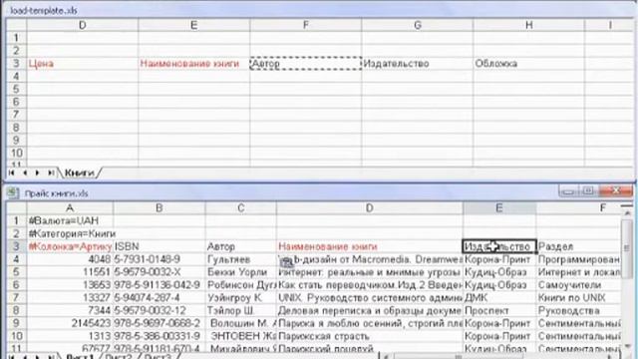Image resolution: width=638 pixels, height=359 pixels.
Task: Click the split box above Прайс книги vertical scrollbar
Action: [627, 206]
